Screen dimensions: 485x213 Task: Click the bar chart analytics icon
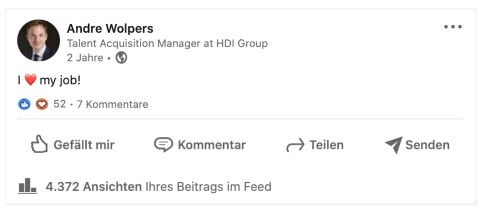point(27,186)
